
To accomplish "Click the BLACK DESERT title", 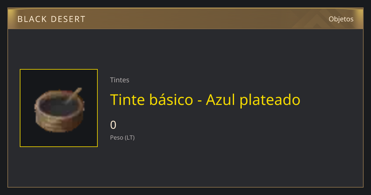I will tap(51, 19).
